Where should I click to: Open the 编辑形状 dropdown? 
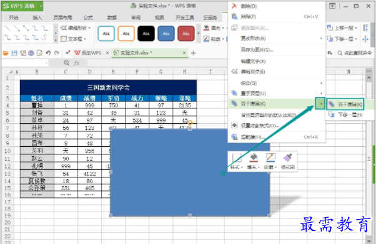[76, 28]
